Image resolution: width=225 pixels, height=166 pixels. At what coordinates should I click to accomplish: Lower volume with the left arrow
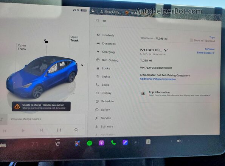point(171,141)
